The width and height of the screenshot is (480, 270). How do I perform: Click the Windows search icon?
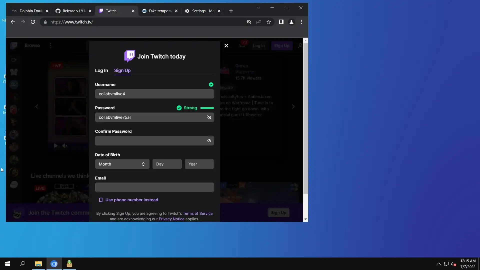coord(22,264)
